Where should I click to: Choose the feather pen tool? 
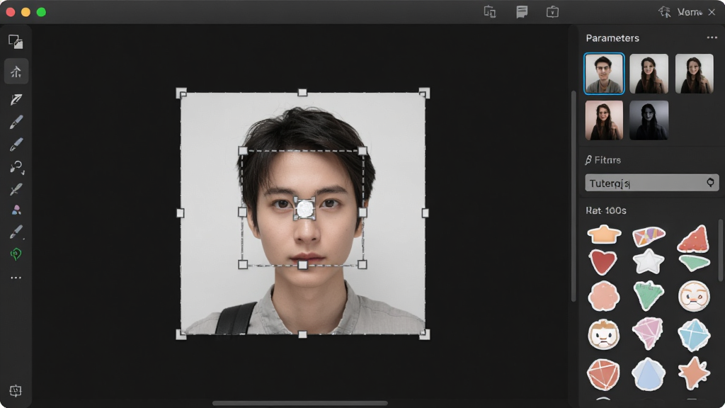pyautogui.click(x=16, y=99)
